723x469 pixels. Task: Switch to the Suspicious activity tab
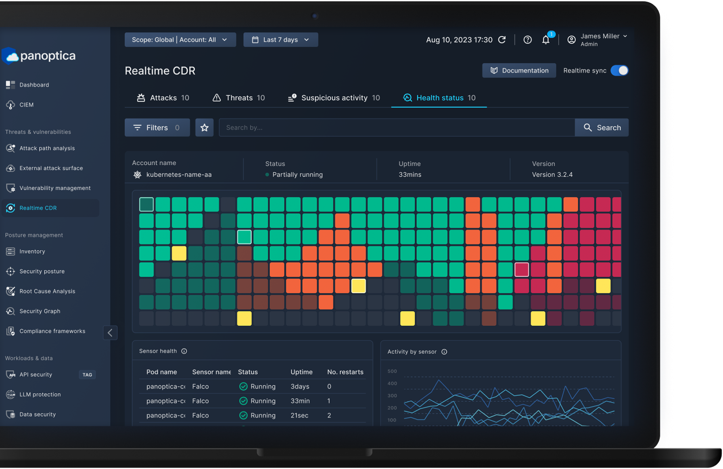tap(334, 98)
